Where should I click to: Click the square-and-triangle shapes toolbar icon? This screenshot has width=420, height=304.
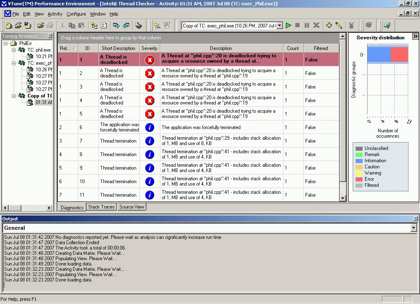[x=157, y=25]
